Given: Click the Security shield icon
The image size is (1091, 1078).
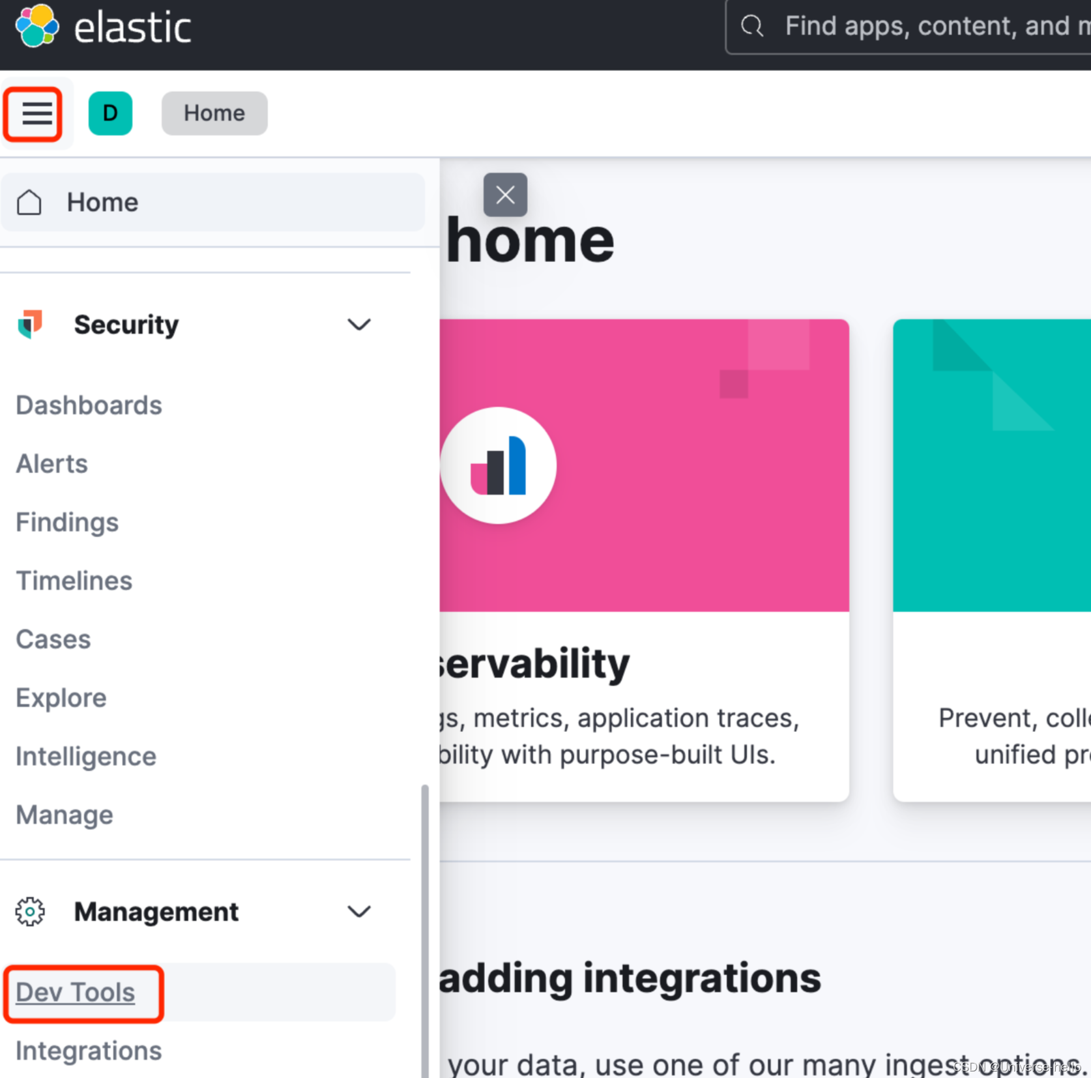Looking at the screenshot, I should [29, 325].
